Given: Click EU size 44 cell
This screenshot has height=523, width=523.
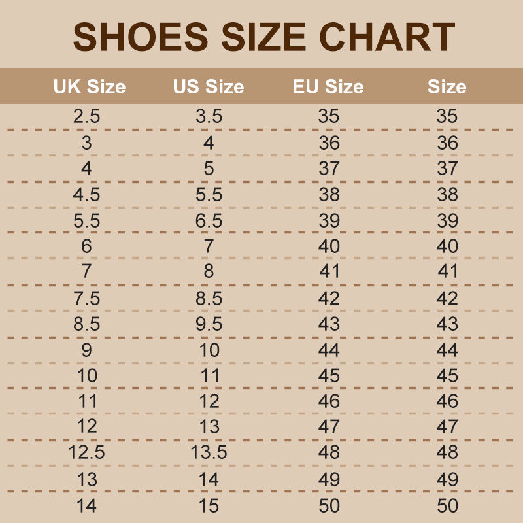Looking at the screenshot, I should pyautogui.click(x=329, y=350).
